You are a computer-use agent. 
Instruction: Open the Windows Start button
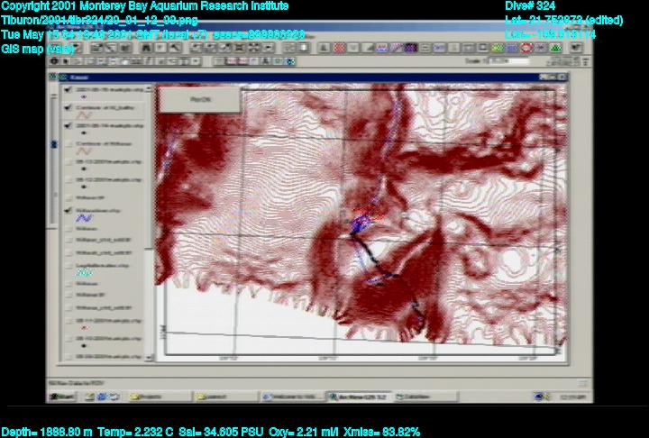pyautogui.click(x=62, y=397)
